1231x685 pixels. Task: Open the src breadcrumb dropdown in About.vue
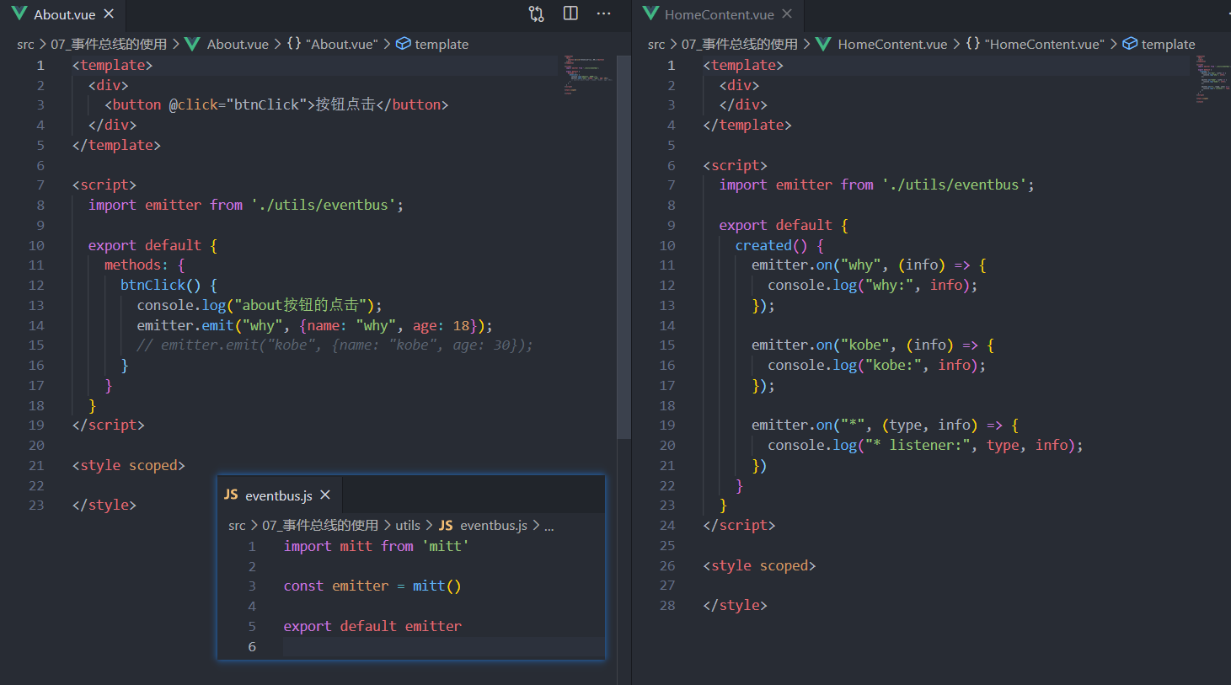coord(25,44)
